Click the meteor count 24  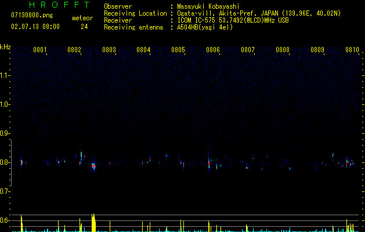[84, 27]
